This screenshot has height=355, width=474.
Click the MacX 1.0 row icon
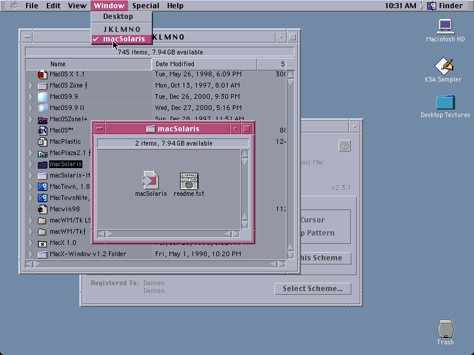coord(42,243)
